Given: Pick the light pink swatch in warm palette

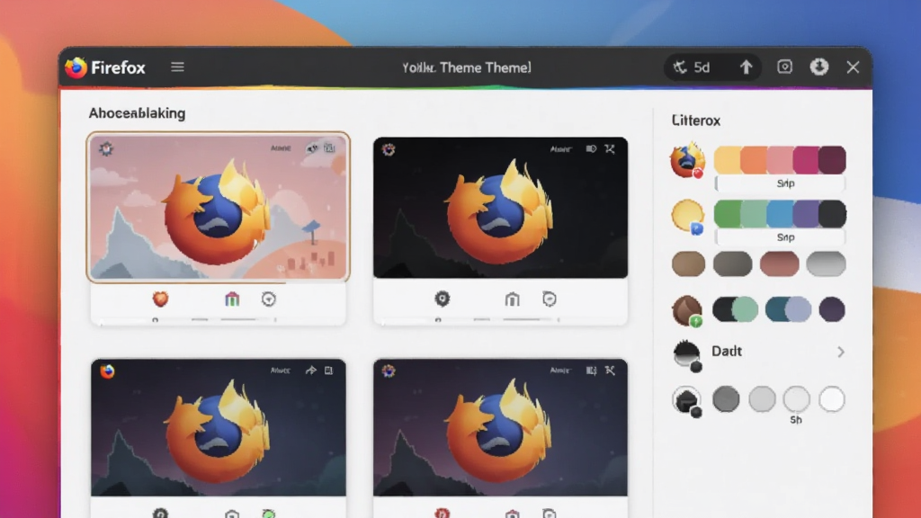Looking at the screenshot, I should coord(780,160).
